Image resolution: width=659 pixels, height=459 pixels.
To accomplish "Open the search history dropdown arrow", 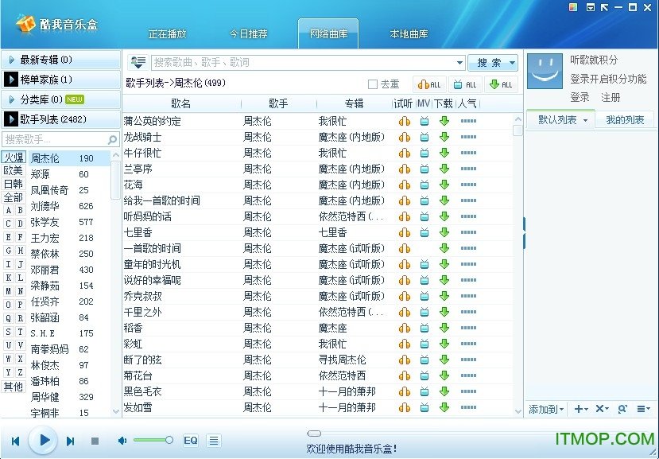I will [459, 63].
